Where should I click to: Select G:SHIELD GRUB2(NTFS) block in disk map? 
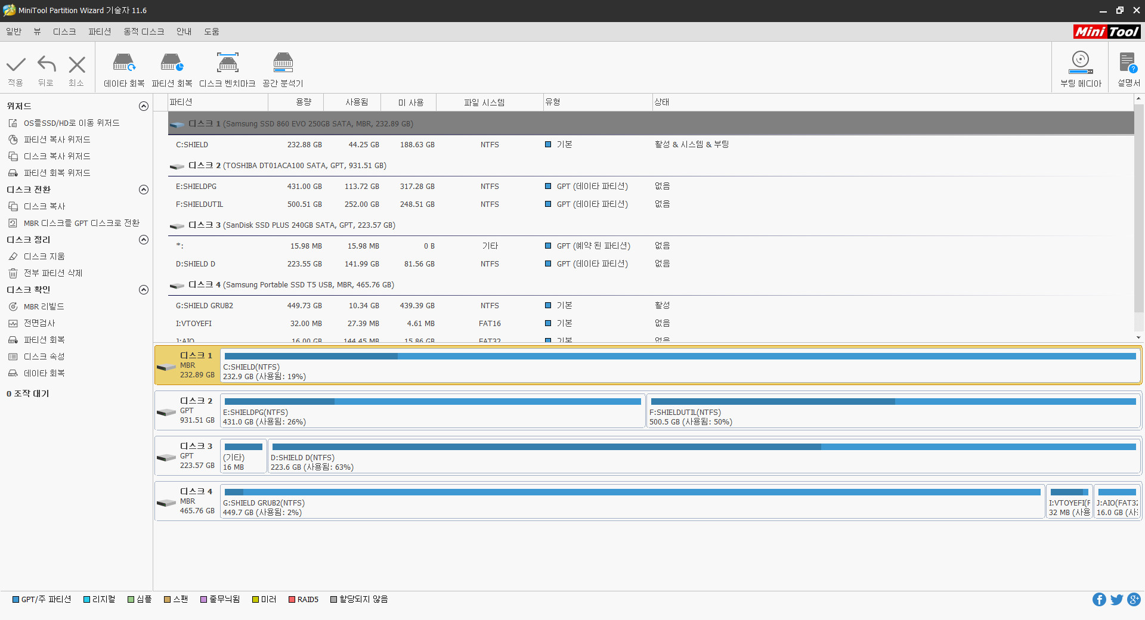633,501
